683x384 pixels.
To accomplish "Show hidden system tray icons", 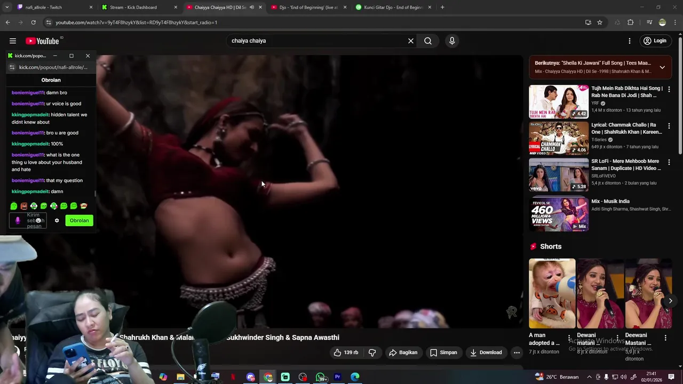I will click(589, 377).
